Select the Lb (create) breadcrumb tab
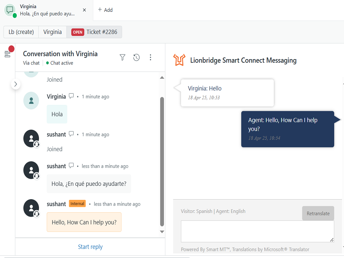Viewport: 344px width, 258px height. (21, 32)
